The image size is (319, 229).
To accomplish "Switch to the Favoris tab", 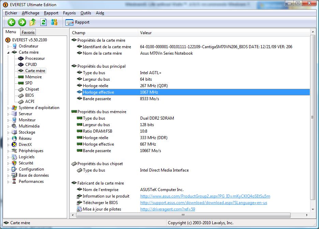I will tap(28, 32).
